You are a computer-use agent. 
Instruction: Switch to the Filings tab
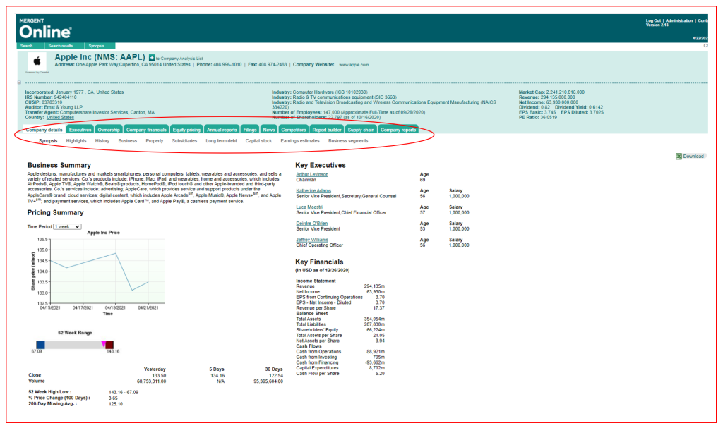pyautogui.click(x=250, y=130)
